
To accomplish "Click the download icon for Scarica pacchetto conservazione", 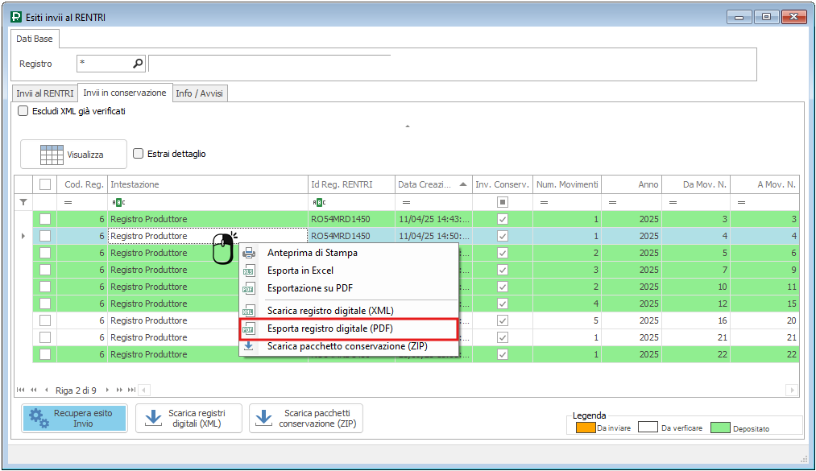I will (x=250, y=346).
